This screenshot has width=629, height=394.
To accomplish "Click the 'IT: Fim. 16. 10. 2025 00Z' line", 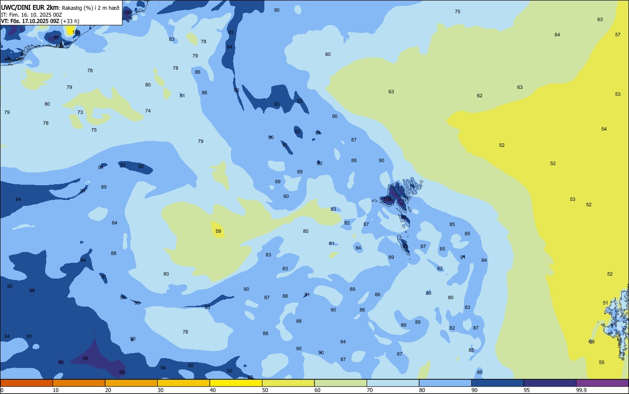I will [x=31, y=15].
